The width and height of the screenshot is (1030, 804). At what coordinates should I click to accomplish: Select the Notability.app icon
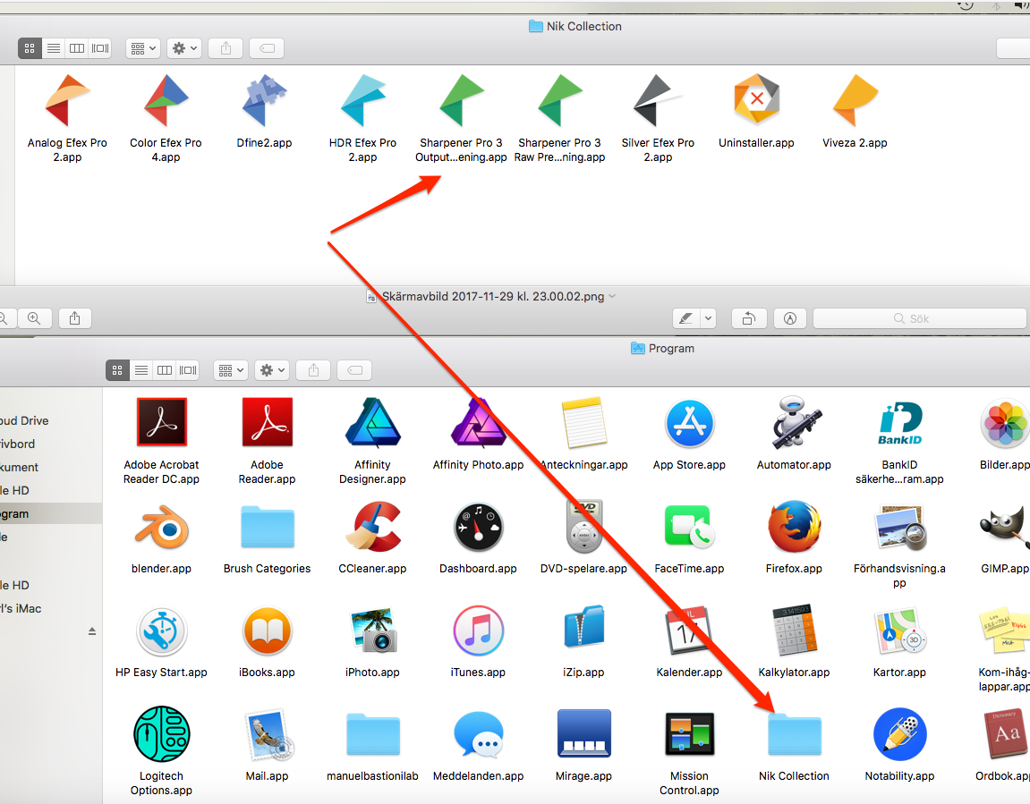(x=900, y=734)
